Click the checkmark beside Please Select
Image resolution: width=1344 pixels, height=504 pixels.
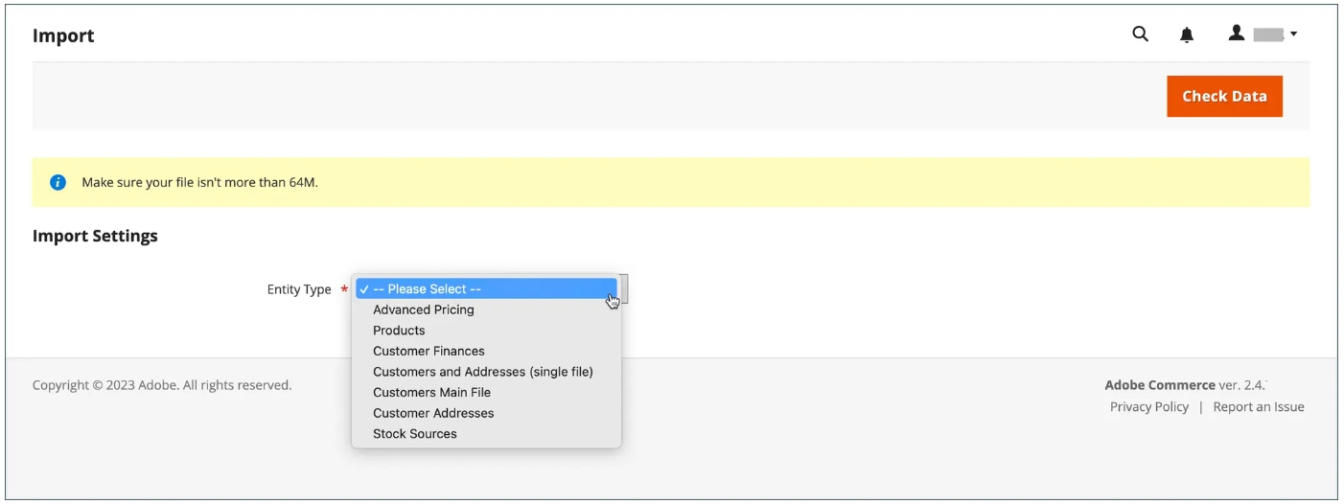364,288
